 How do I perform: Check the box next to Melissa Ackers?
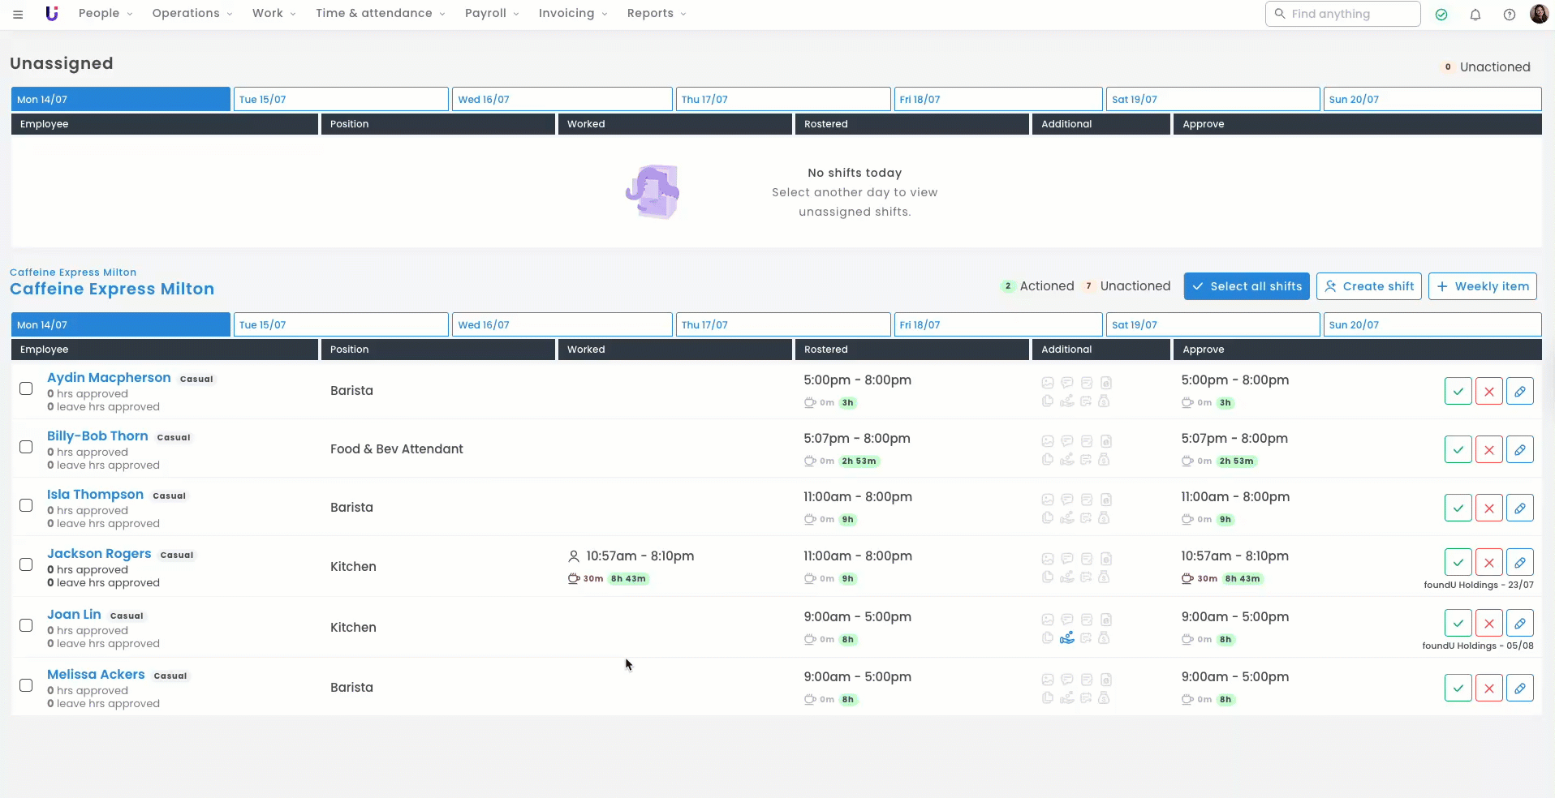pos(26,685)
